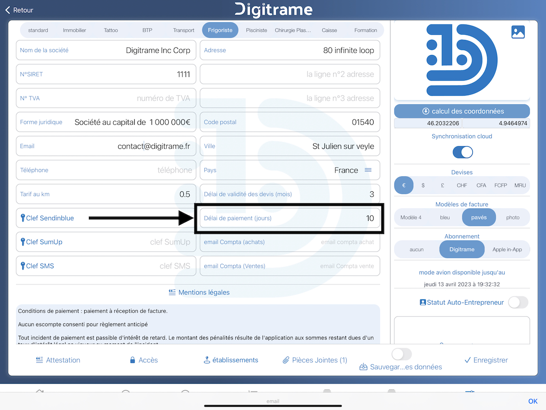Click the calcul des coordonnées button

[462, 111]
